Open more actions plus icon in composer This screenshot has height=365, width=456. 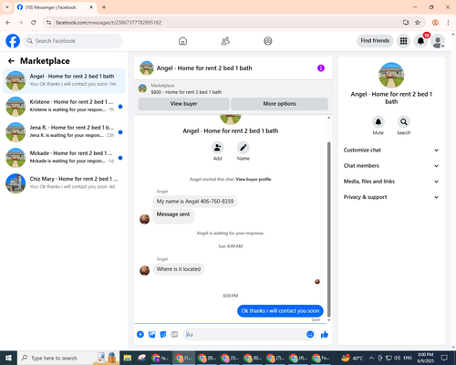point(140,335)
